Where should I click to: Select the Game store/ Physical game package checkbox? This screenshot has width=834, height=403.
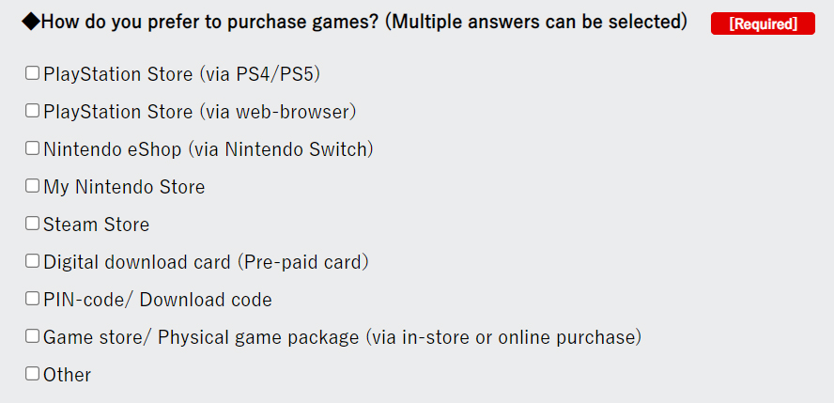coord(33,336)
